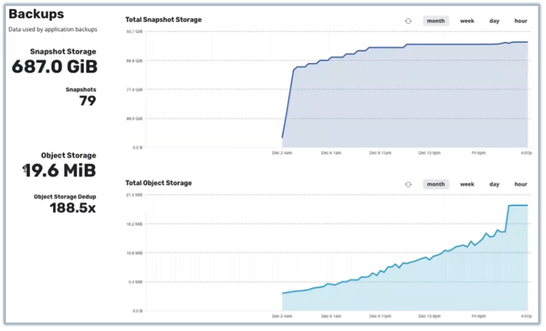Screen dimensions: 546x331
Task: Click Dec 2 4am label on Snapshot chart
Action: [282, 153]
